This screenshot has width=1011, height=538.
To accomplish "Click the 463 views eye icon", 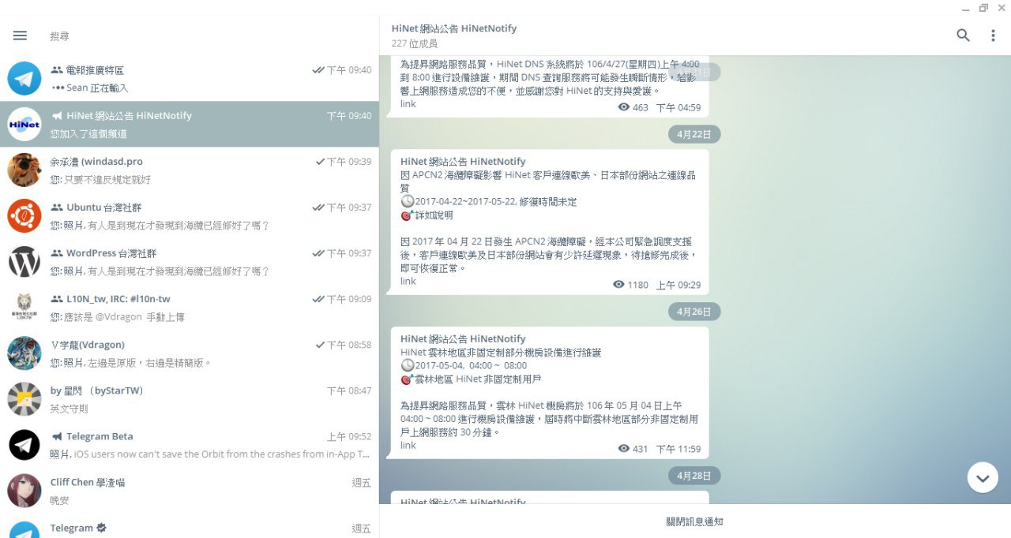I will click(x=624, y=106).
